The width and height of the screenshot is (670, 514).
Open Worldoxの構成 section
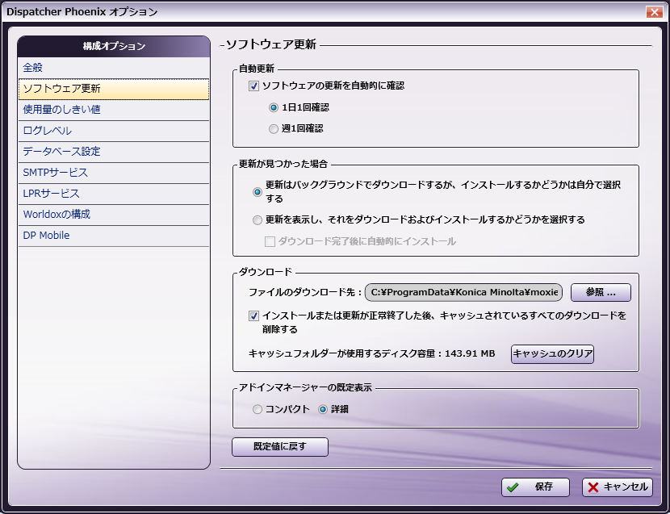point(114,215)
